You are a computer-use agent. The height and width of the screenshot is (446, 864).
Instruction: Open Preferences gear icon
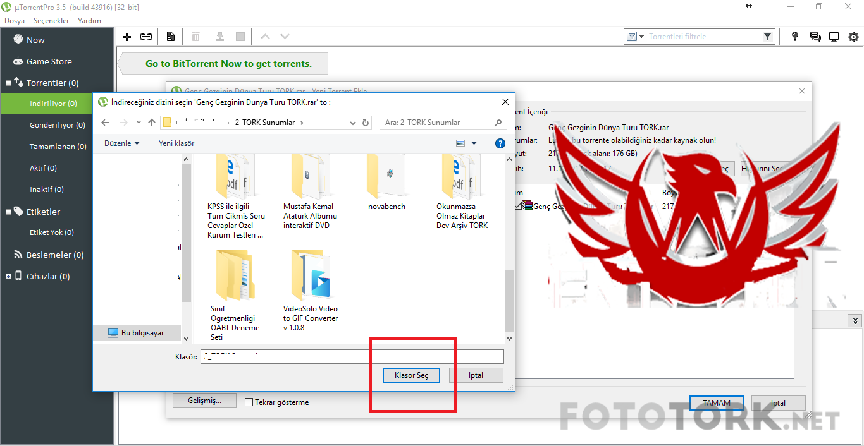854,37
